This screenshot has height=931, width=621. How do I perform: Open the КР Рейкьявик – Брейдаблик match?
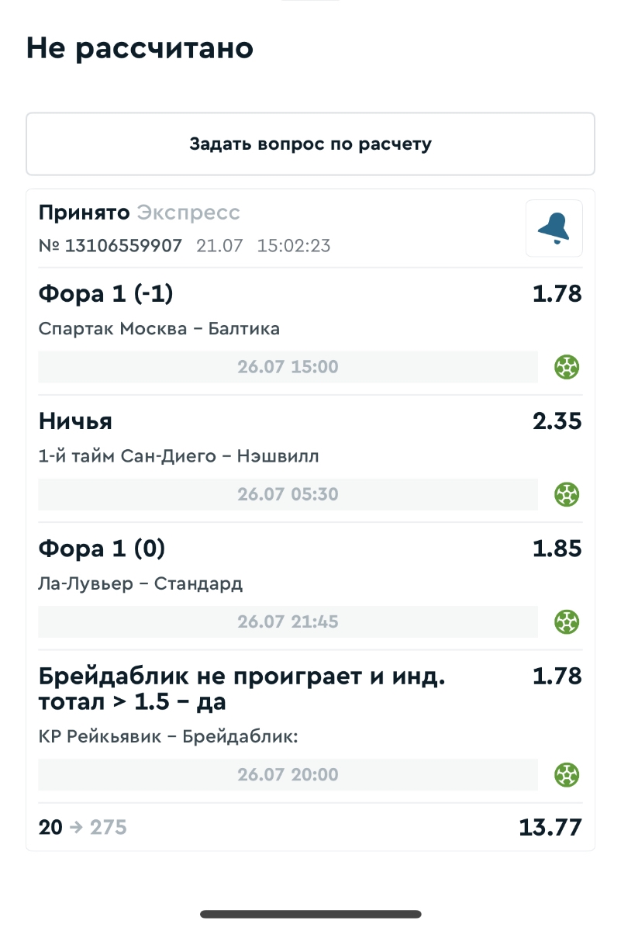pos(168,736)
